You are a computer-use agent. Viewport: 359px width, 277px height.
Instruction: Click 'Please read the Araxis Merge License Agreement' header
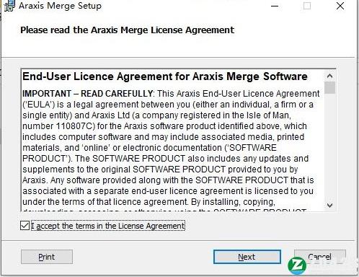pos(127,30)
